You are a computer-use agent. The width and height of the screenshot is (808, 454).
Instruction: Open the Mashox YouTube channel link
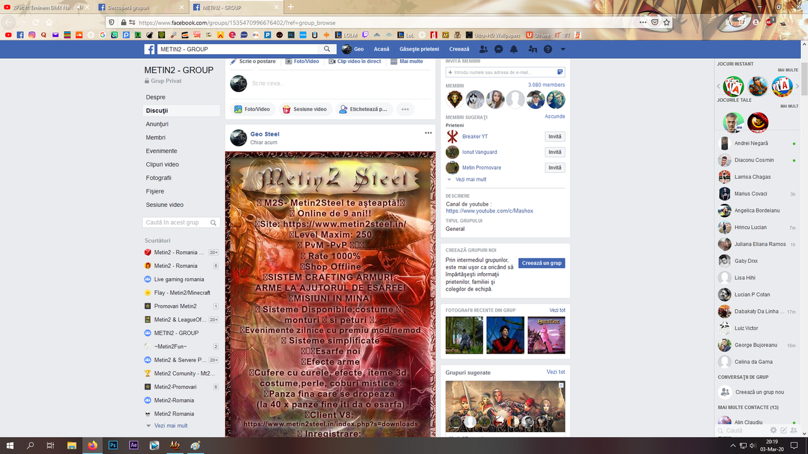click(490, 211)
